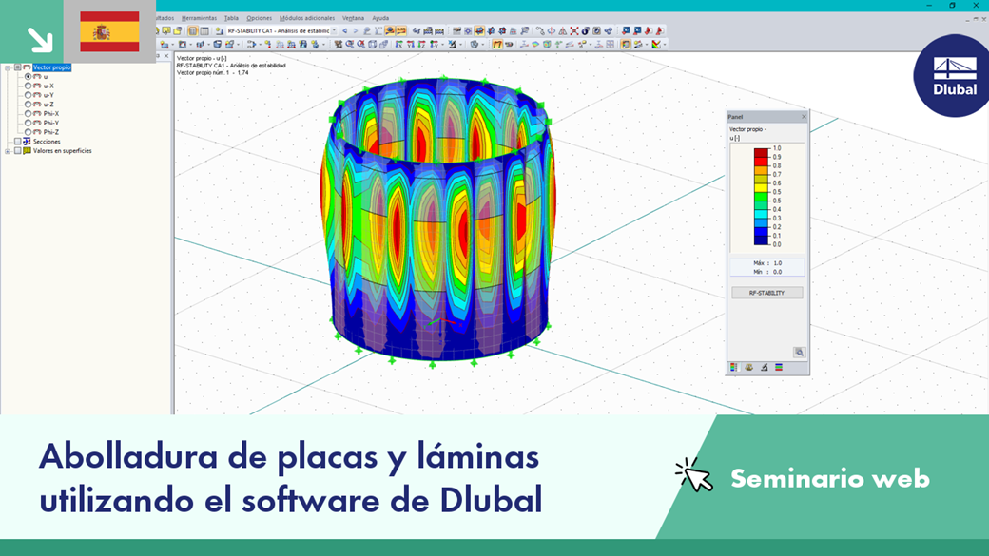989x556 pixels.
Task: Click the RF-STABILITY button in Panel
Action: [x=767, y=293]
